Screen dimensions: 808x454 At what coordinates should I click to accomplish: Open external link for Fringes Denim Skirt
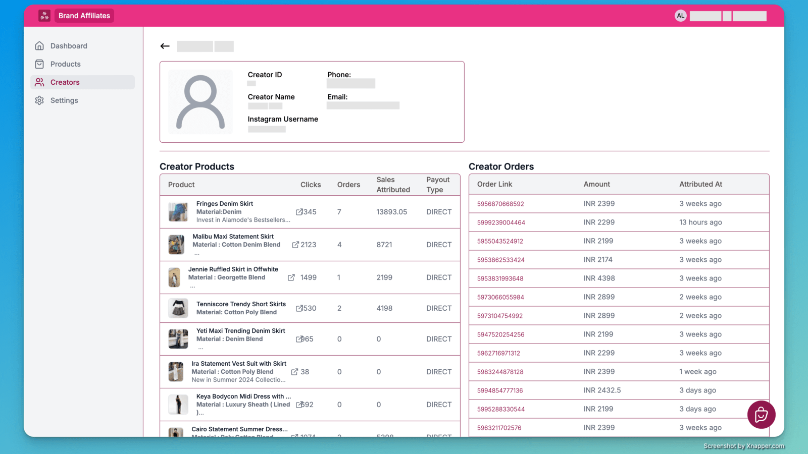[299, 212]
